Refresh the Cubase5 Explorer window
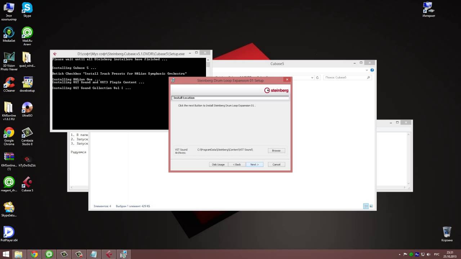Viewport: 461px width, 259px height. pos(317,77)
